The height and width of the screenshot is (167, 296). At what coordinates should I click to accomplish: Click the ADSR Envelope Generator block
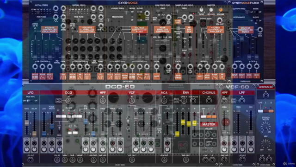(162, 30)
